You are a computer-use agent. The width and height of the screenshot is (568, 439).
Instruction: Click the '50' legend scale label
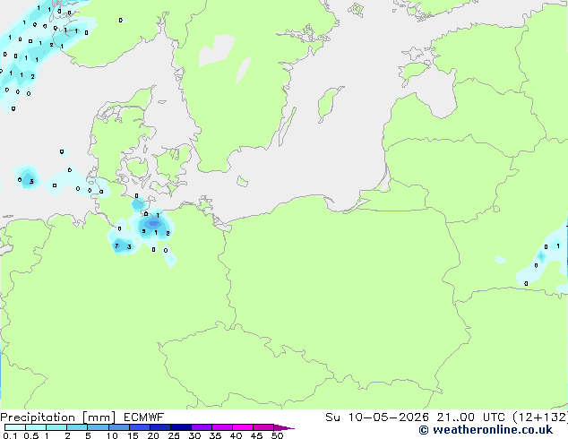[277, 435]
